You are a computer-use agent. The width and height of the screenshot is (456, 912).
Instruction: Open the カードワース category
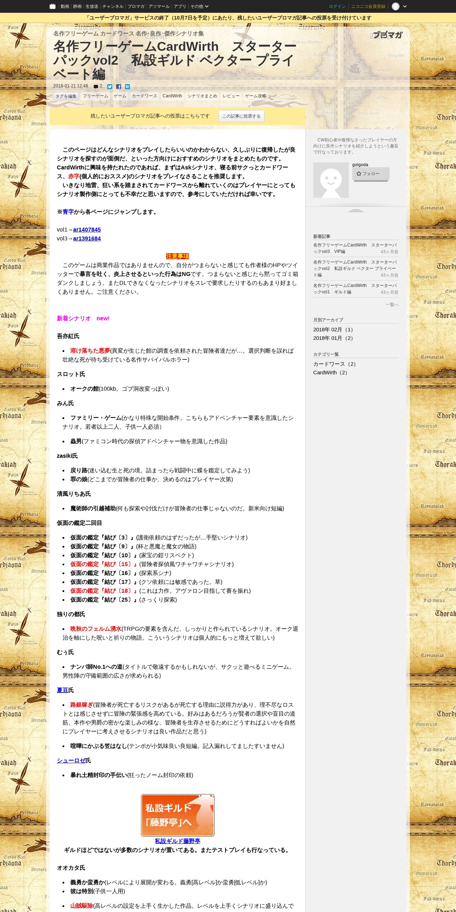click(336, 364)
